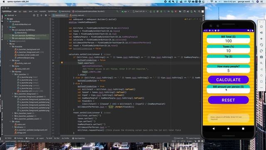Hide the project panel via minus icon
Image resolution: width=266 pixels, height=150 pixels.
[x=49, y=15]
